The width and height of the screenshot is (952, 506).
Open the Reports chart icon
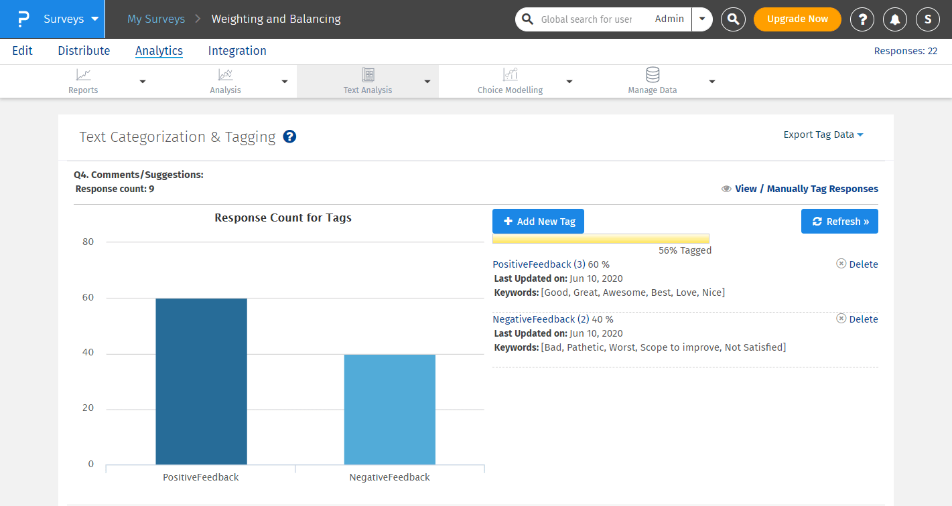pyautogui.click(x=83, y=75)
